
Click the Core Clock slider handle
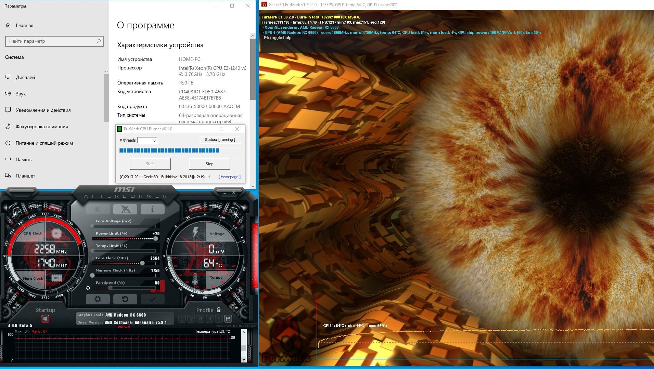[142, 263]
